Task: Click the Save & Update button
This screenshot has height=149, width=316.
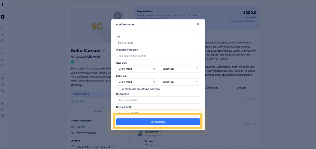Action: (x=158, y=122)
